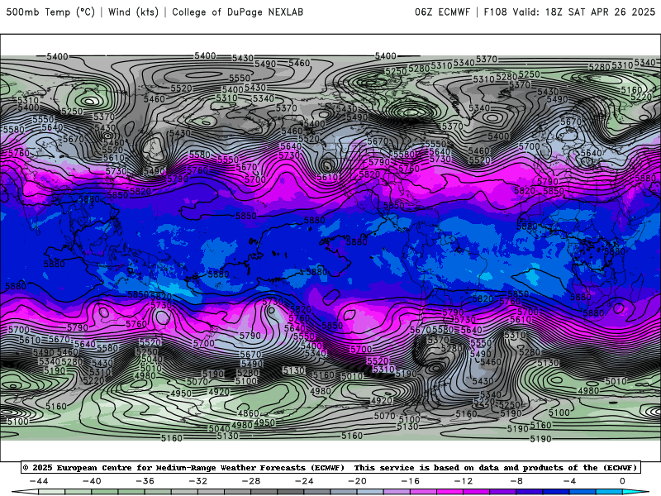Click the '06Z ECMWF' model run label
The image size is (661, 496).
click(442, 12)
